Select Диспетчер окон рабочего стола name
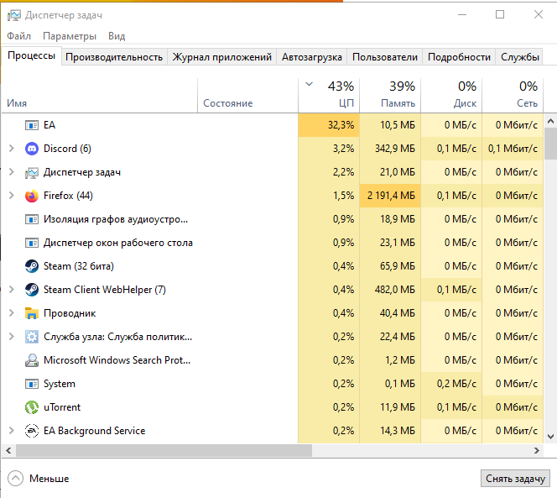This screenshot has height=498, width=557. (x=118, y=243)
